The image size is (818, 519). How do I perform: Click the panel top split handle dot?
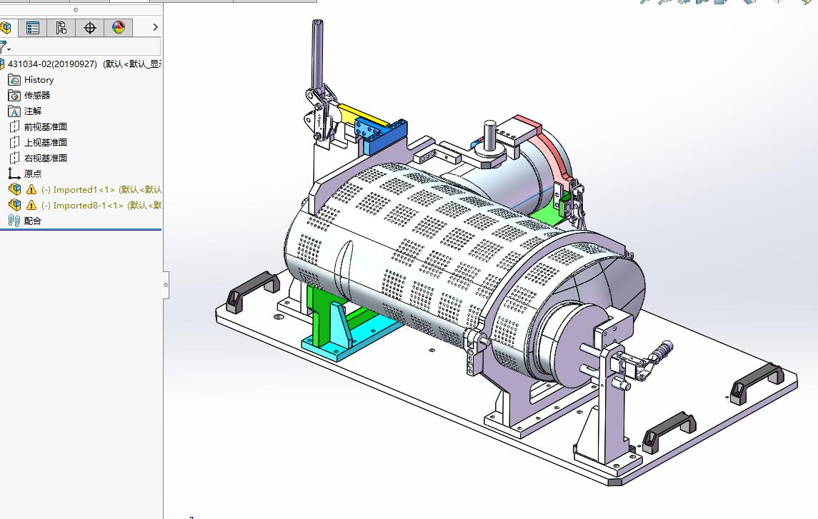pyautogui.click(x=76, y=10)
